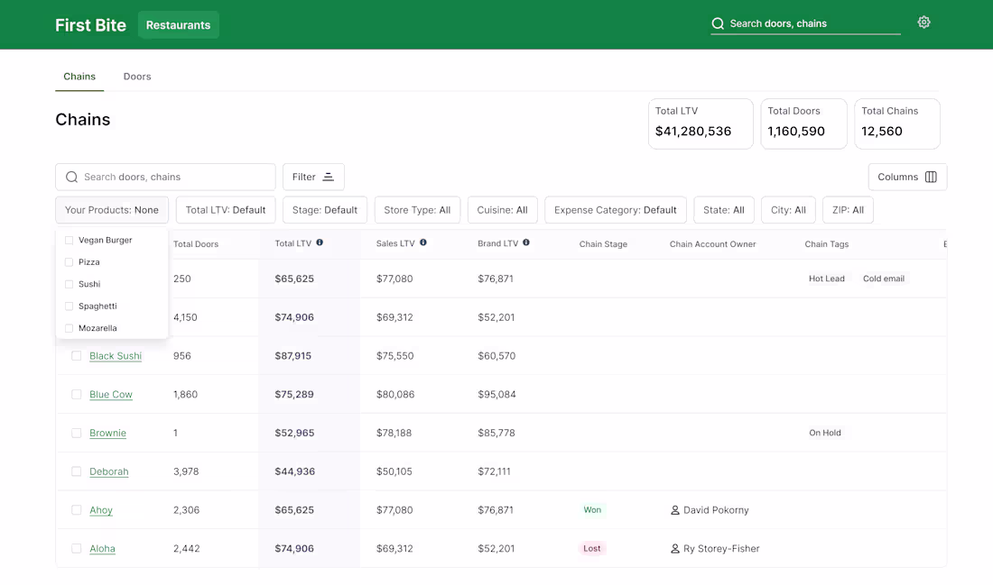Open the settings gear in the navbar

pyautogui.click(x=923, y=22)
